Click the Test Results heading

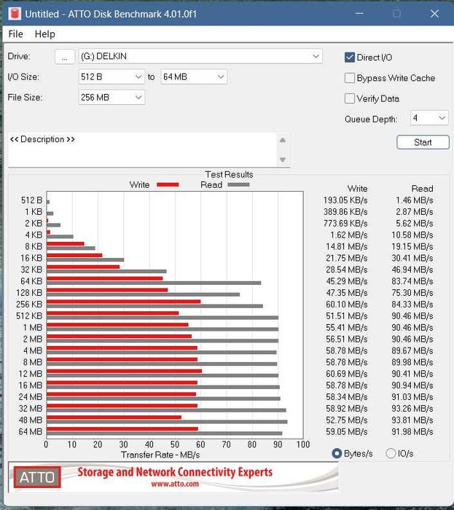pyautogui.click(x=229, y=174)
